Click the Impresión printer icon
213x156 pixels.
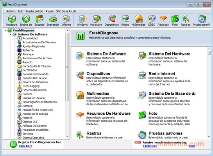click(53, 19)
